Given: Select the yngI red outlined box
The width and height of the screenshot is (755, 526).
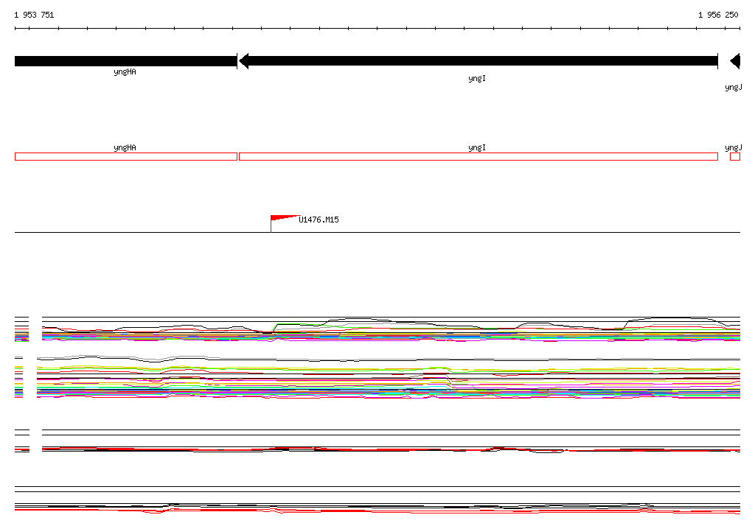Looking at the screenshot, I should click(479, 156).
